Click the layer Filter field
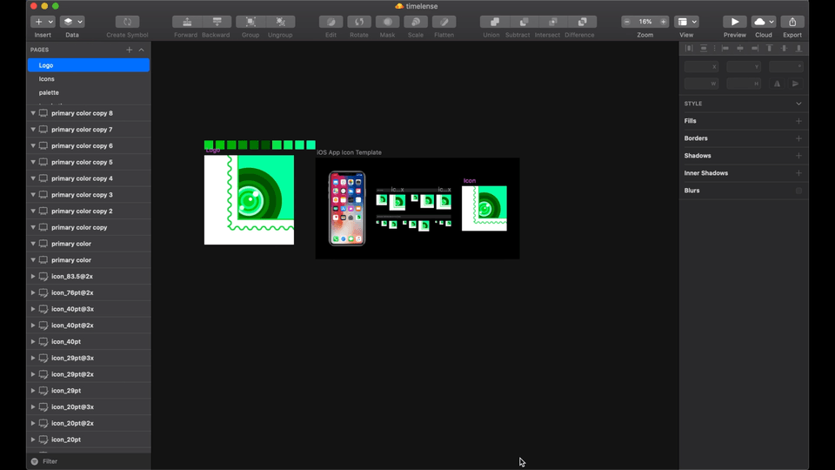Viewport: 835px width, 470px height. 89,461
